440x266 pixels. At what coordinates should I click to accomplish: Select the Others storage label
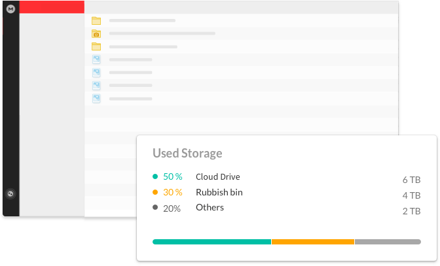[210, 208]
